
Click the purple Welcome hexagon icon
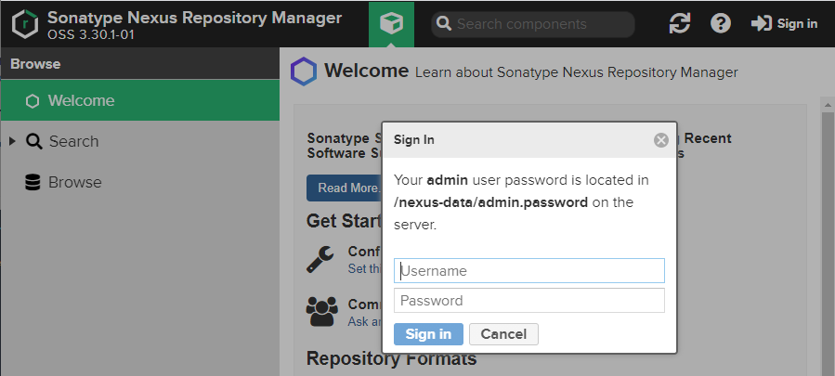pyautogui.click(x=304, y=71)
